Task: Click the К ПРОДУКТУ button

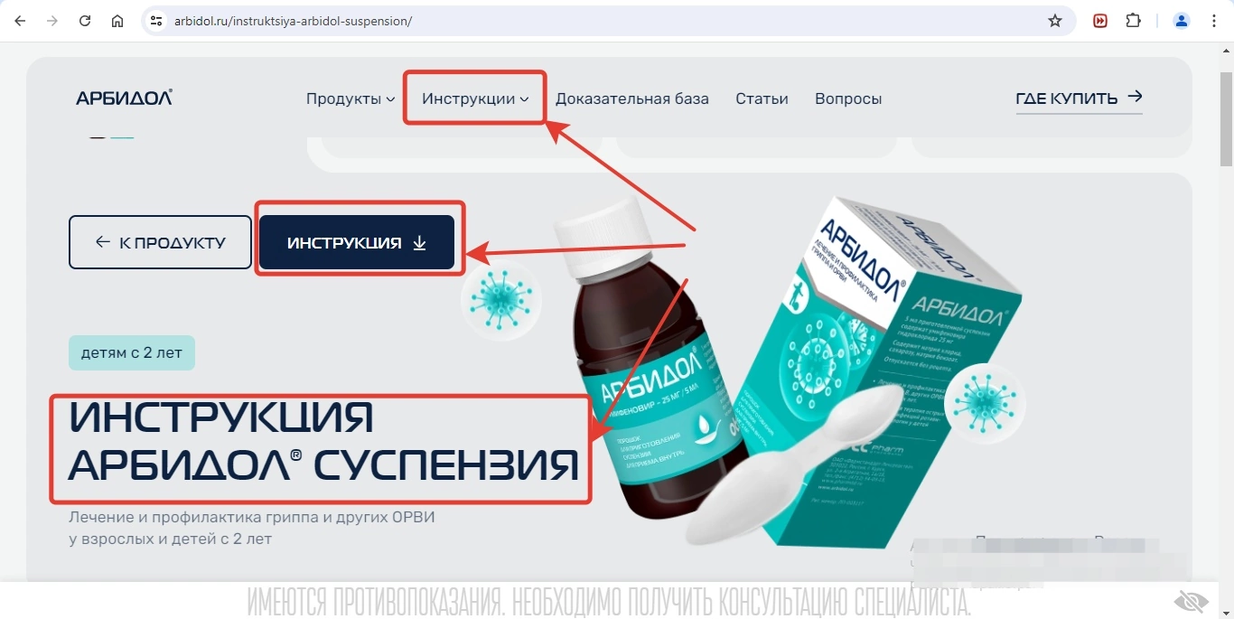Action: pos(160,242)
